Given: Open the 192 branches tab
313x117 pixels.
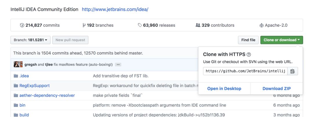Looking at the screenshot, I should [x=98, y=25].
